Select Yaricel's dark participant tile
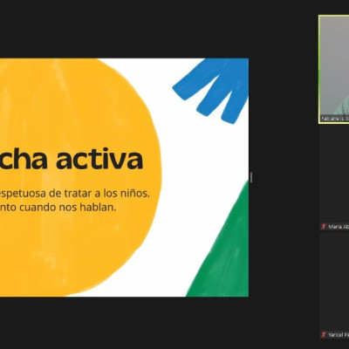Screen dimensions: 349x349 334,286
